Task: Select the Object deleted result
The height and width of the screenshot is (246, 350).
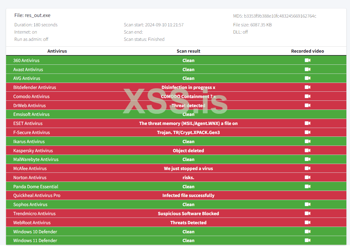Action: click(x=188, y=151)
